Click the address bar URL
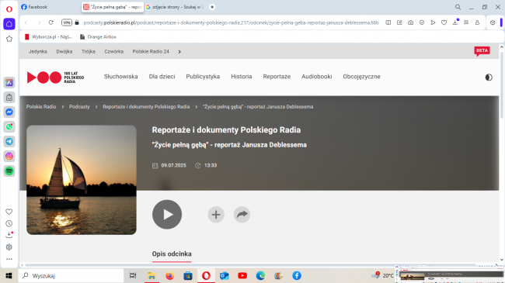505x283 pixels. 231,22
